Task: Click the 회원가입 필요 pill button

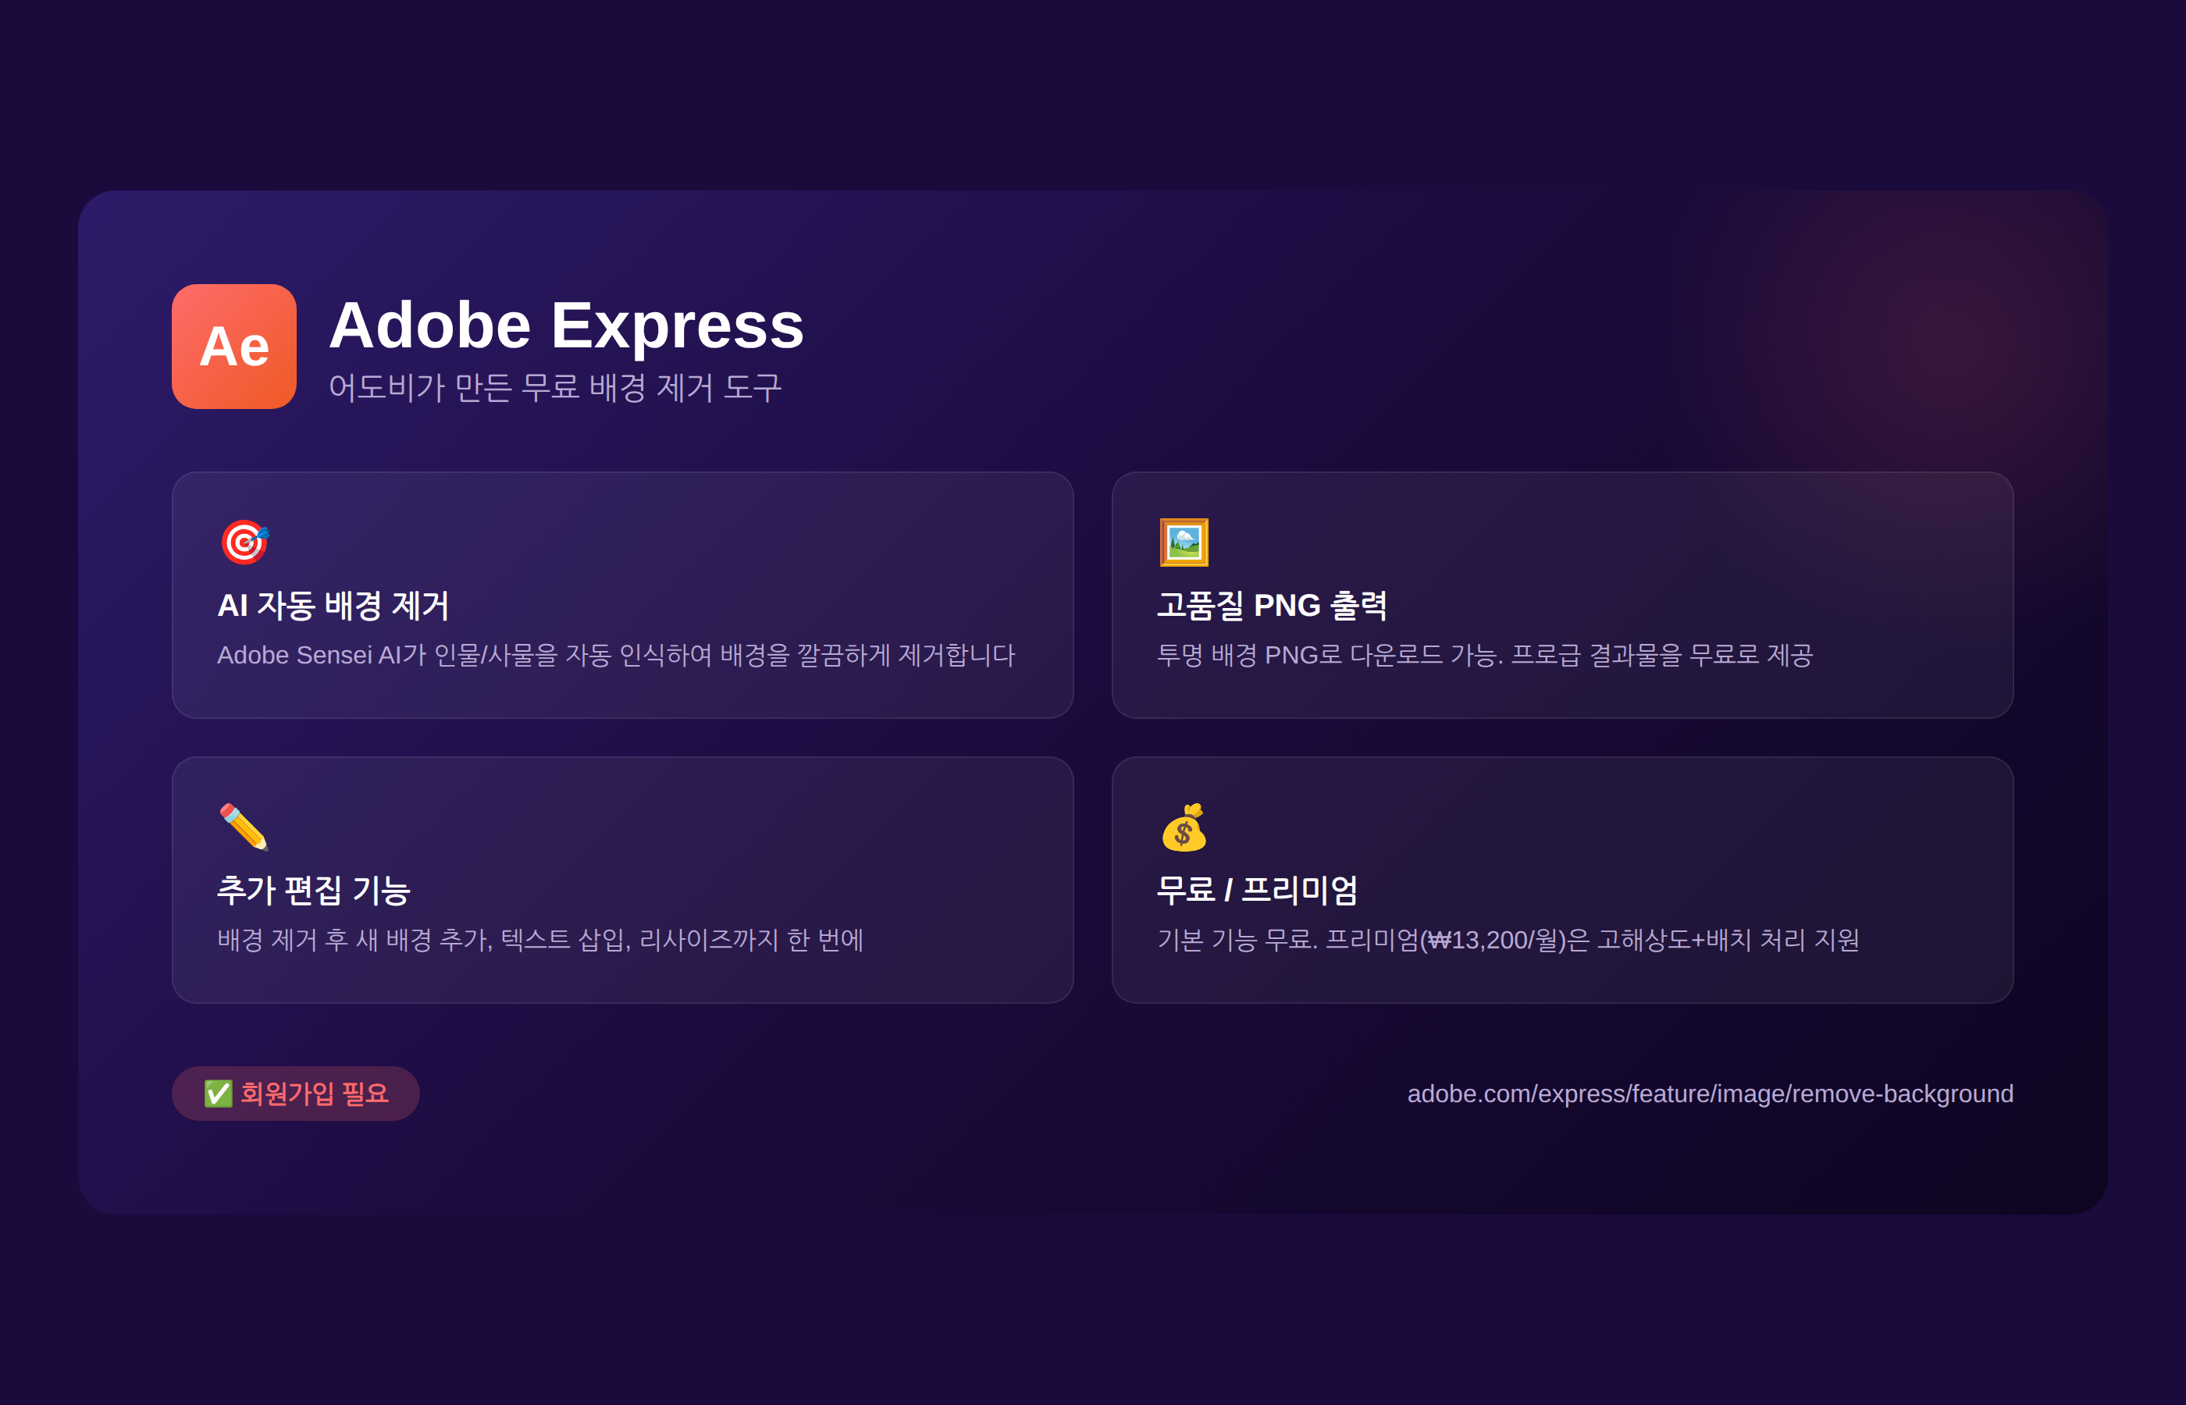Action: (296, 1092)
